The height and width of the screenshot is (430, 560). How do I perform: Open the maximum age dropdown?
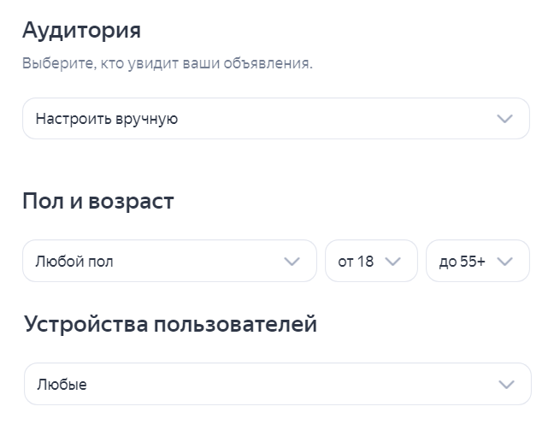click(477, 262)
